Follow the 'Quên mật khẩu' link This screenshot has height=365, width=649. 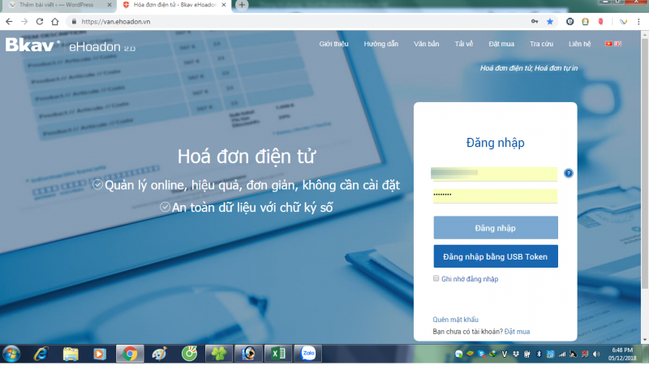(x=455, y=320)
